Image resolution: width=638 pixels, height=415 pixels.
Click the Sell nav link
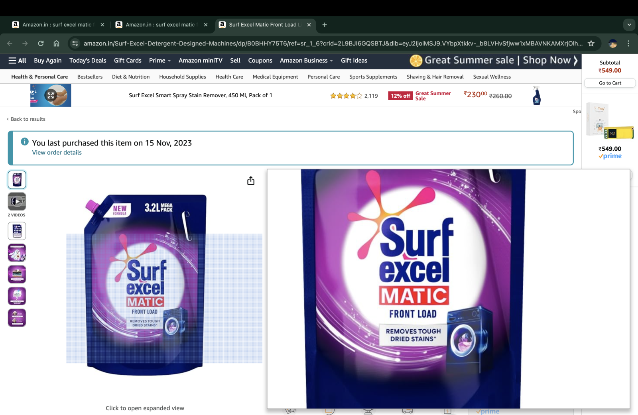click(x=235, y=61)
